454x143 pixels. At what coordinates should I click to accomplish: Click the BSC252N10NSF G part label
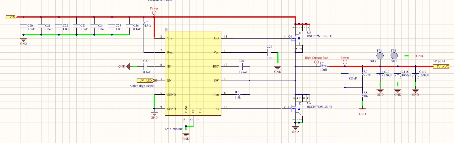tap(319, 36)
